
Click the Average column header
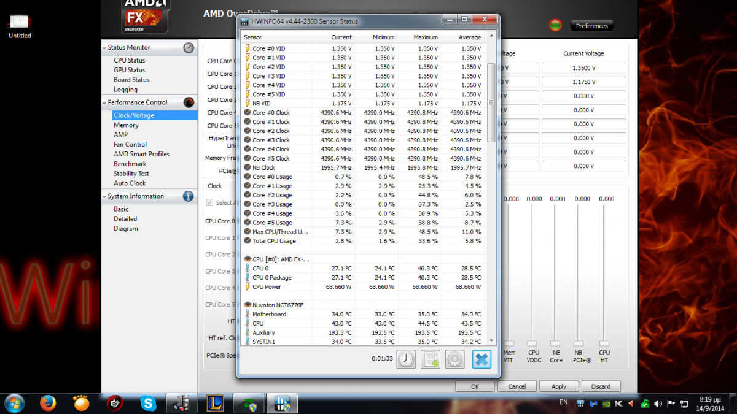pyautogui.click(x=462, y=37)
